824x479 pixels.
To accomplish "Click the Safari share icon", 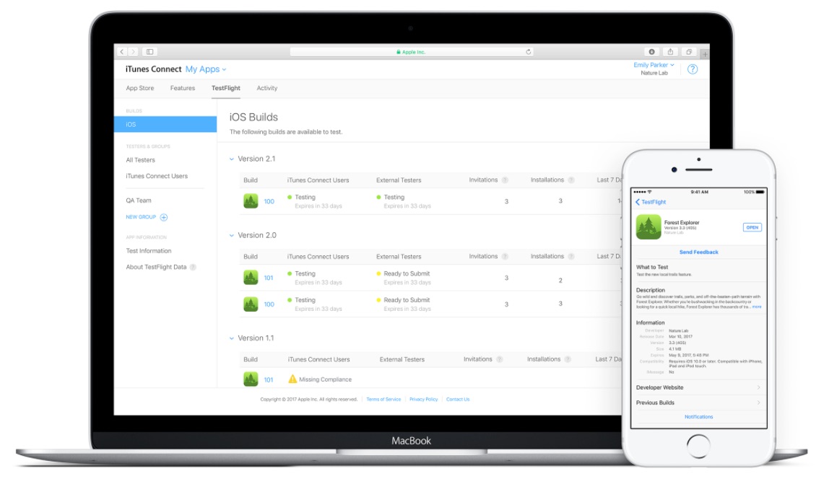I will pos(670,52).
